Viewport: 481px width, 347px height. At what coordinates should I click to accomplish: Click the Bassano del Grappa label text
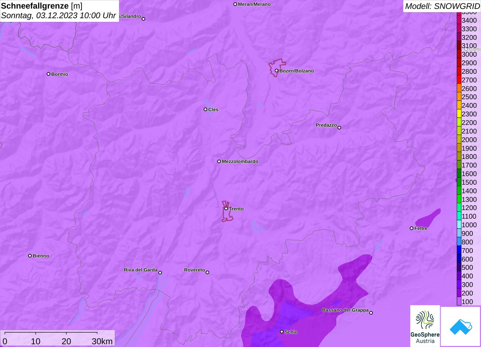pyautogui.click(x=345, y=310)
